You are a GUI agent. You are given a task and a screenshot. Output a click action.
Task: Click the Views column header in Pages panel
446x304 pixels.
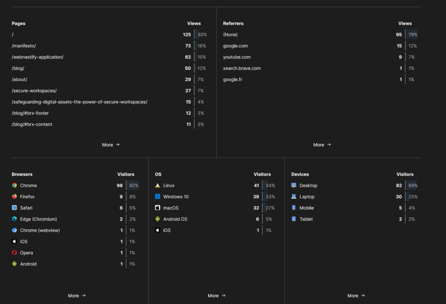pos(194,23)
